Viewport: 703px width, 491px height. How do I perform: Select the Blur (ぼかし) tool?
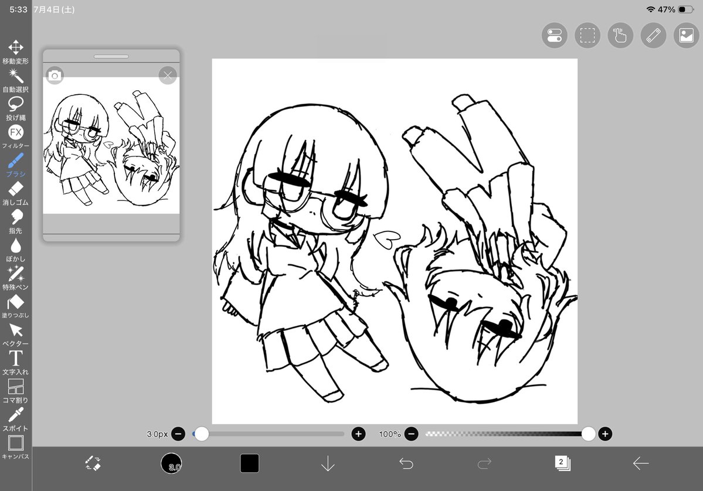tap(16, 250)
